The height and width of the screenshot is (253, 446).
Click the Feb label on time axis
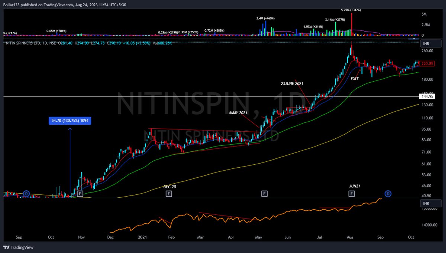tap(171, 237)
